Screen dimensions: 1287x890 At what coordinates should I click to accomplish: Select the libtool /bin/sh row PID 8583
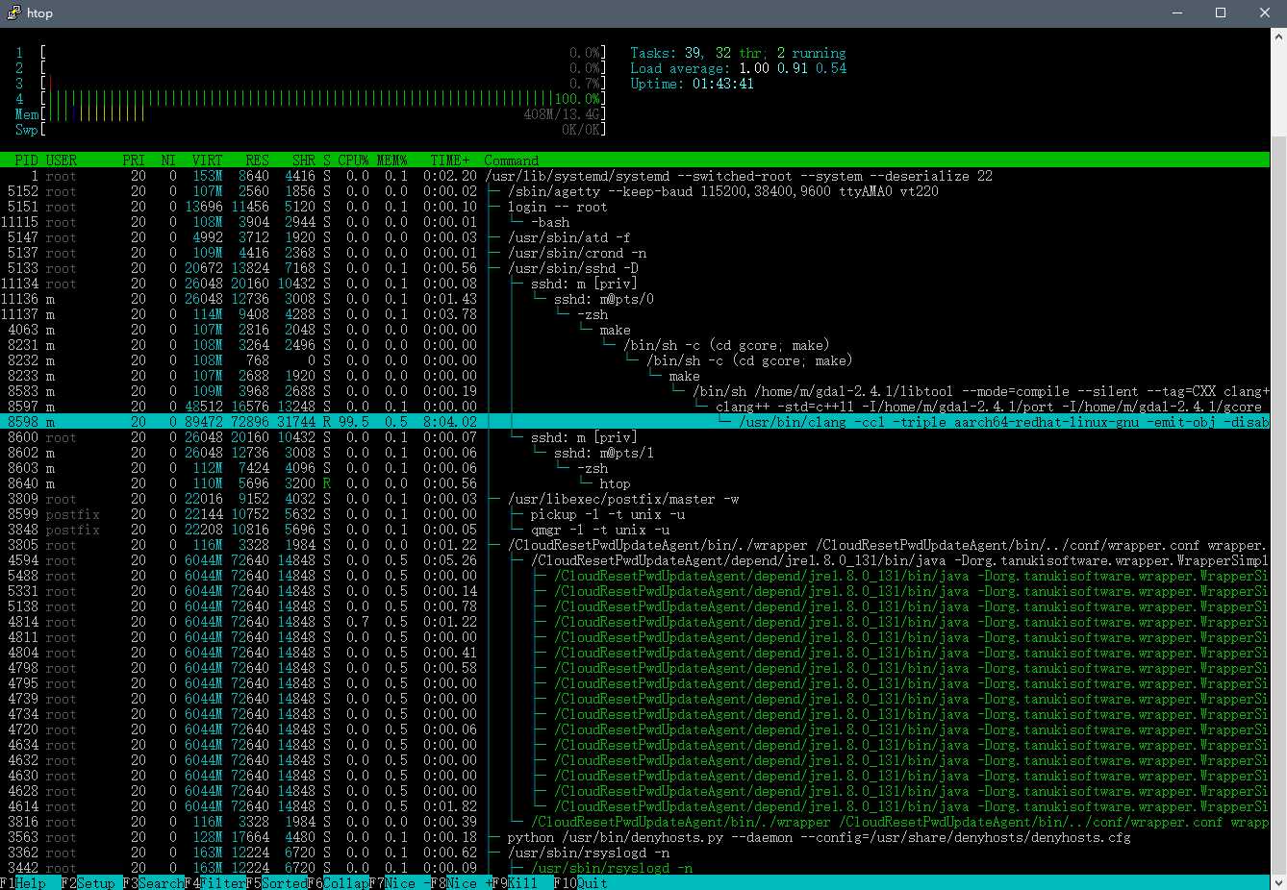click(x=635, y=391)
